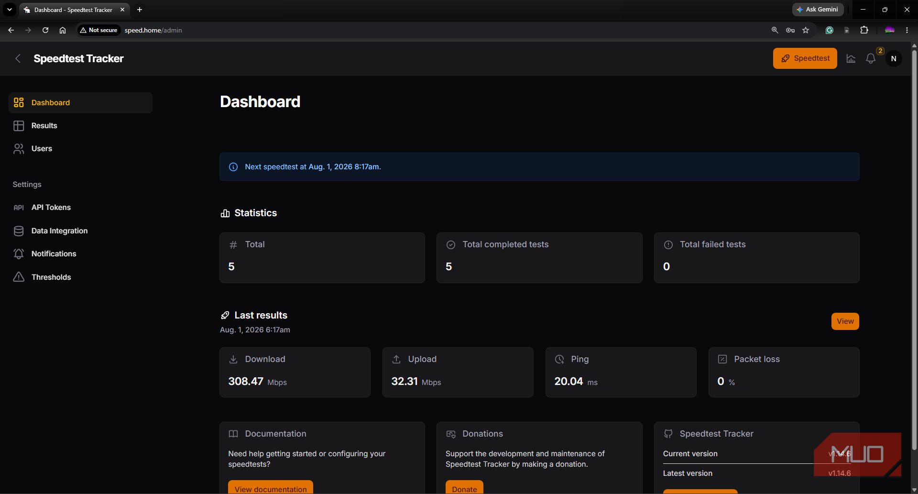Click the Results table icon
Viewport: 918px width, 494px height.
click(19, 126)
